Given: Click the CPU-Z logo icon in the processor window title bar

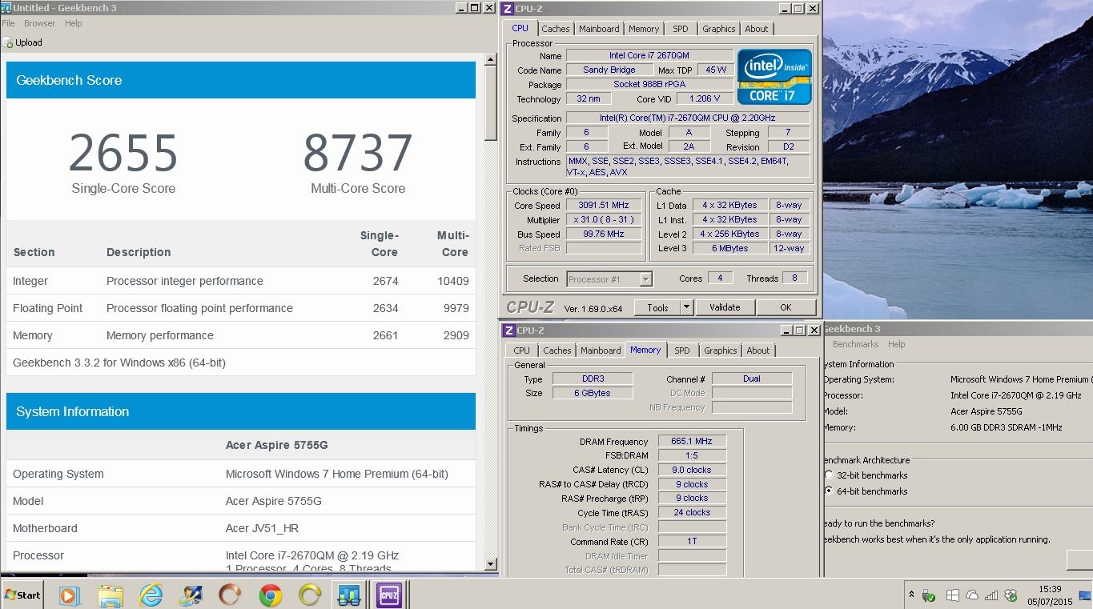Looking at the screenshot, I should point(508,9).
